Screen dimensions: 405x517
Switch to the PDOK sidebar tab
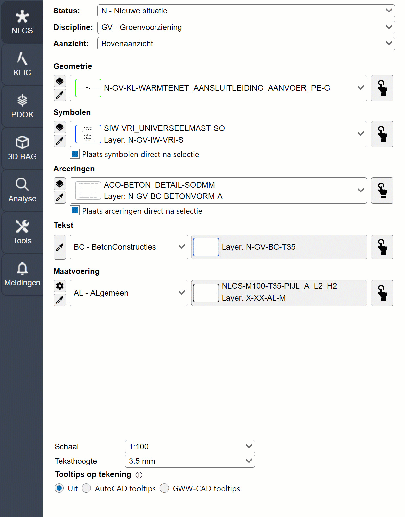22,106
